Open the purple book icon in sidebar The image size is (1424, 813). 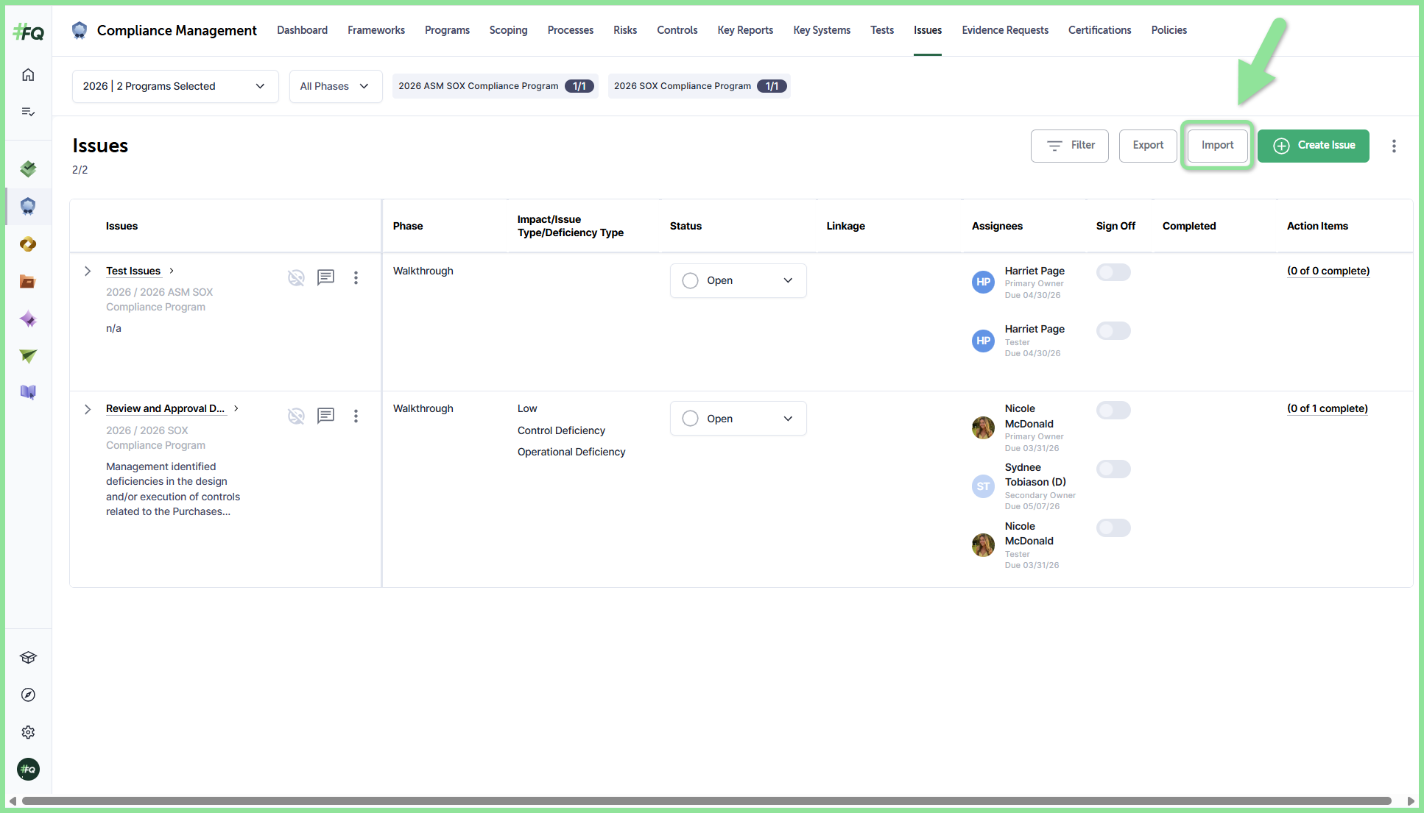click(28, 392)
